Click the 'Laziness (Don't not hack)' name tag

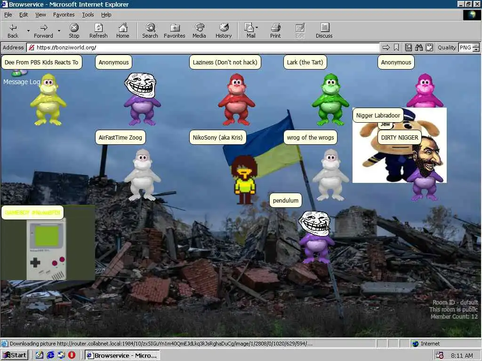pos(225,62)
